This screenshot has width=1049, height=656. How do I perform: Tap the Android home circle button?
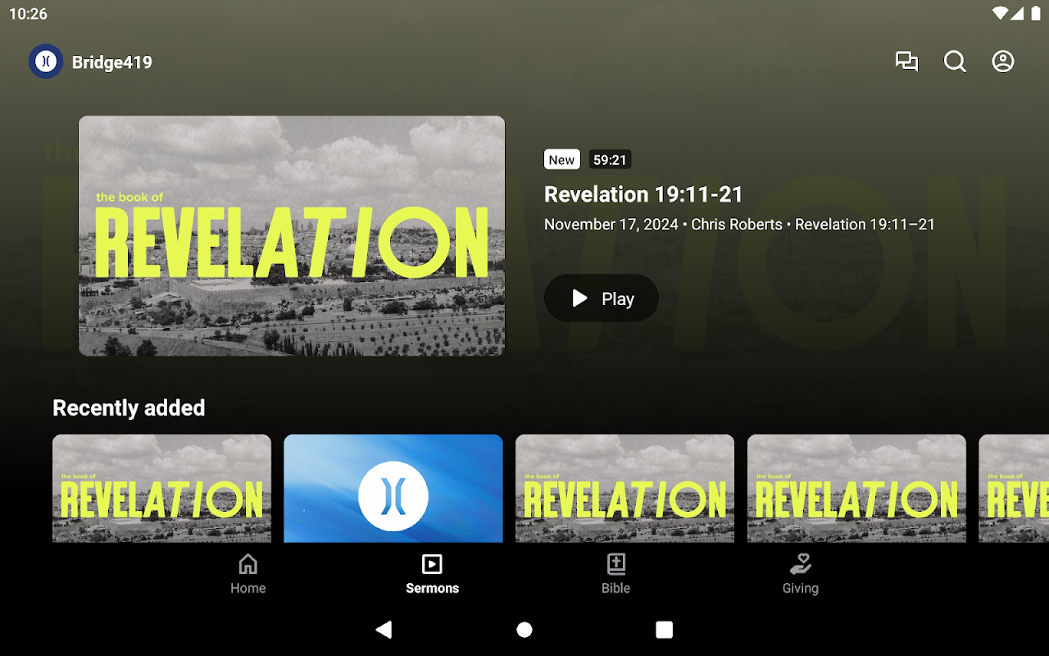(524, 629)
